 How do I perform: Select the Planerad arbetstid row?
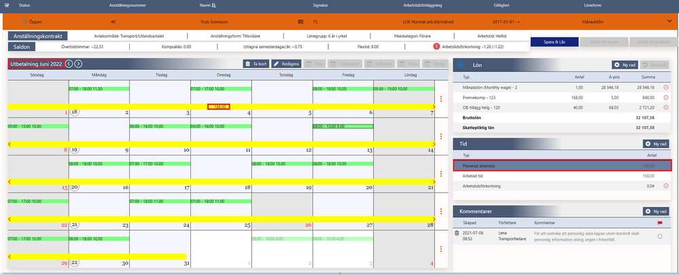[x=562, y=165]
